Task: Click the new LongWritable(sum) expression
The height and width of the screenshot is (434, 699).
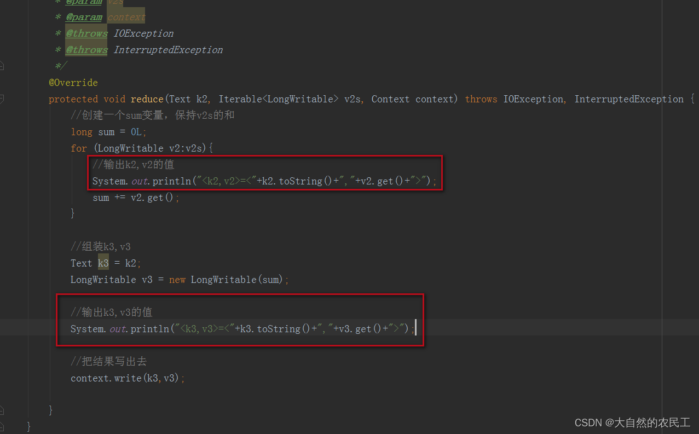Action: (226, 280)
